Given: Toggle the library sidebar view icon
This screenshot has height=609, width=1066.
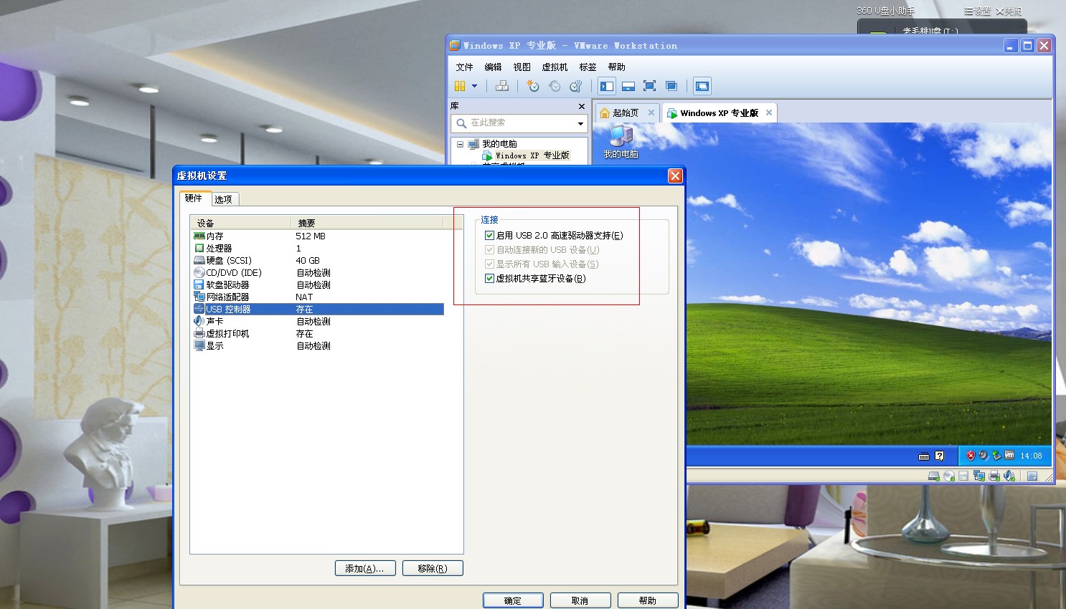Looking at the screenshot, I should point(607,86).
